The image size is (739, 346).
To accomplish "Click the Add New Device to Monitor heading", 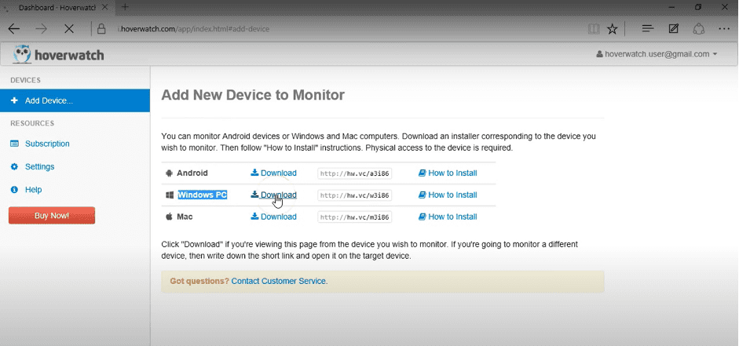I will tap(253, 95).
